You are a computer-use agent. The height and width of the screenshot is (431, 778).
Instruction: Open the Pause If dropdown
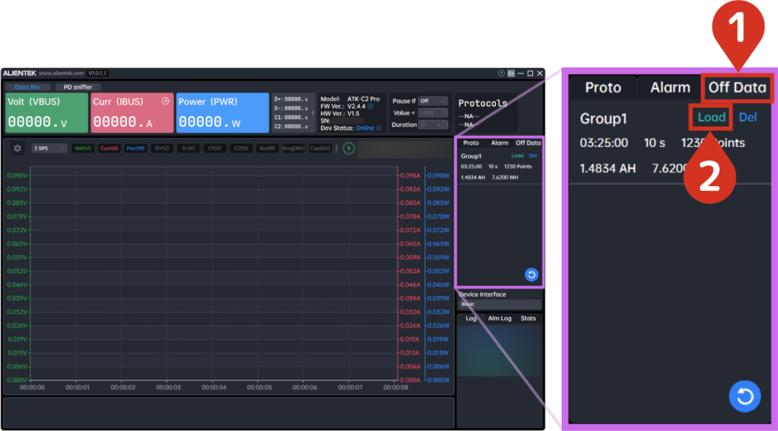pyautogui.click(x=432, y=101)
